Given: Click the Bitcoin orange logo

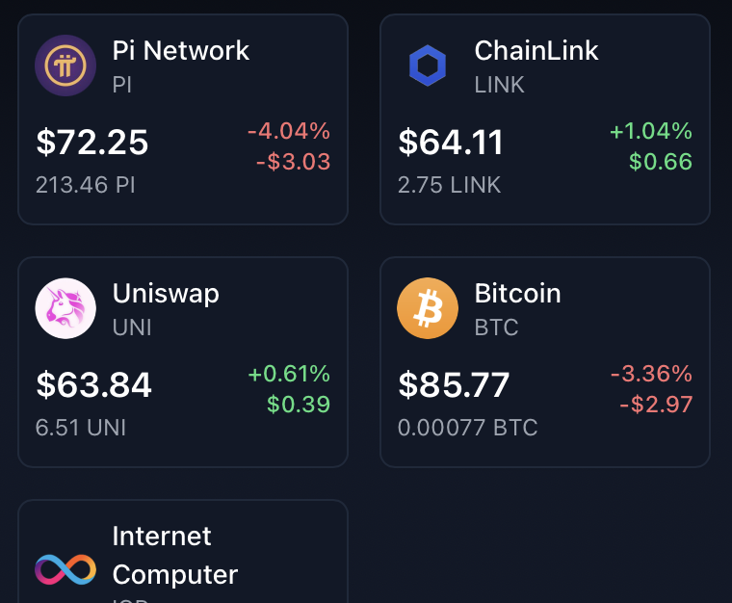Looking at the screenshot, I should click(428, 308).
